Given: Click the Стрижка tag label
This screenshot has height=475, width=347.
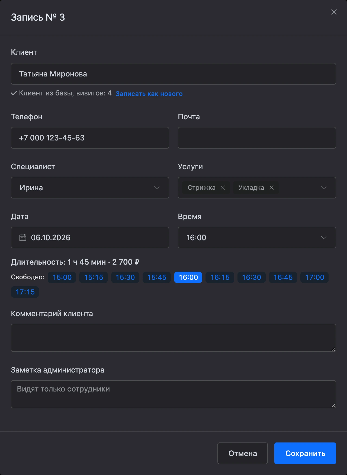Looking at the screenshot, I should 201,188.
